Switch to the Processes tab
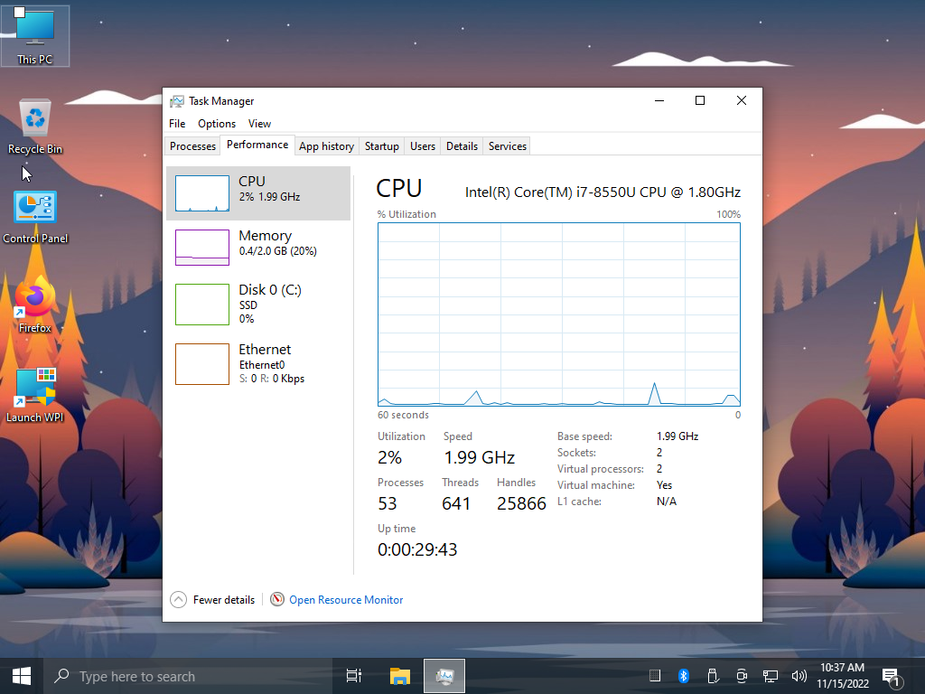The height and width of the screenshot is (694, 925). tap(193, 146)
